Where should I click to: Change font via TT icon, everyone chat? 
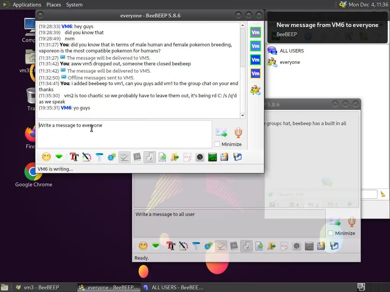(x=74, y=157)
